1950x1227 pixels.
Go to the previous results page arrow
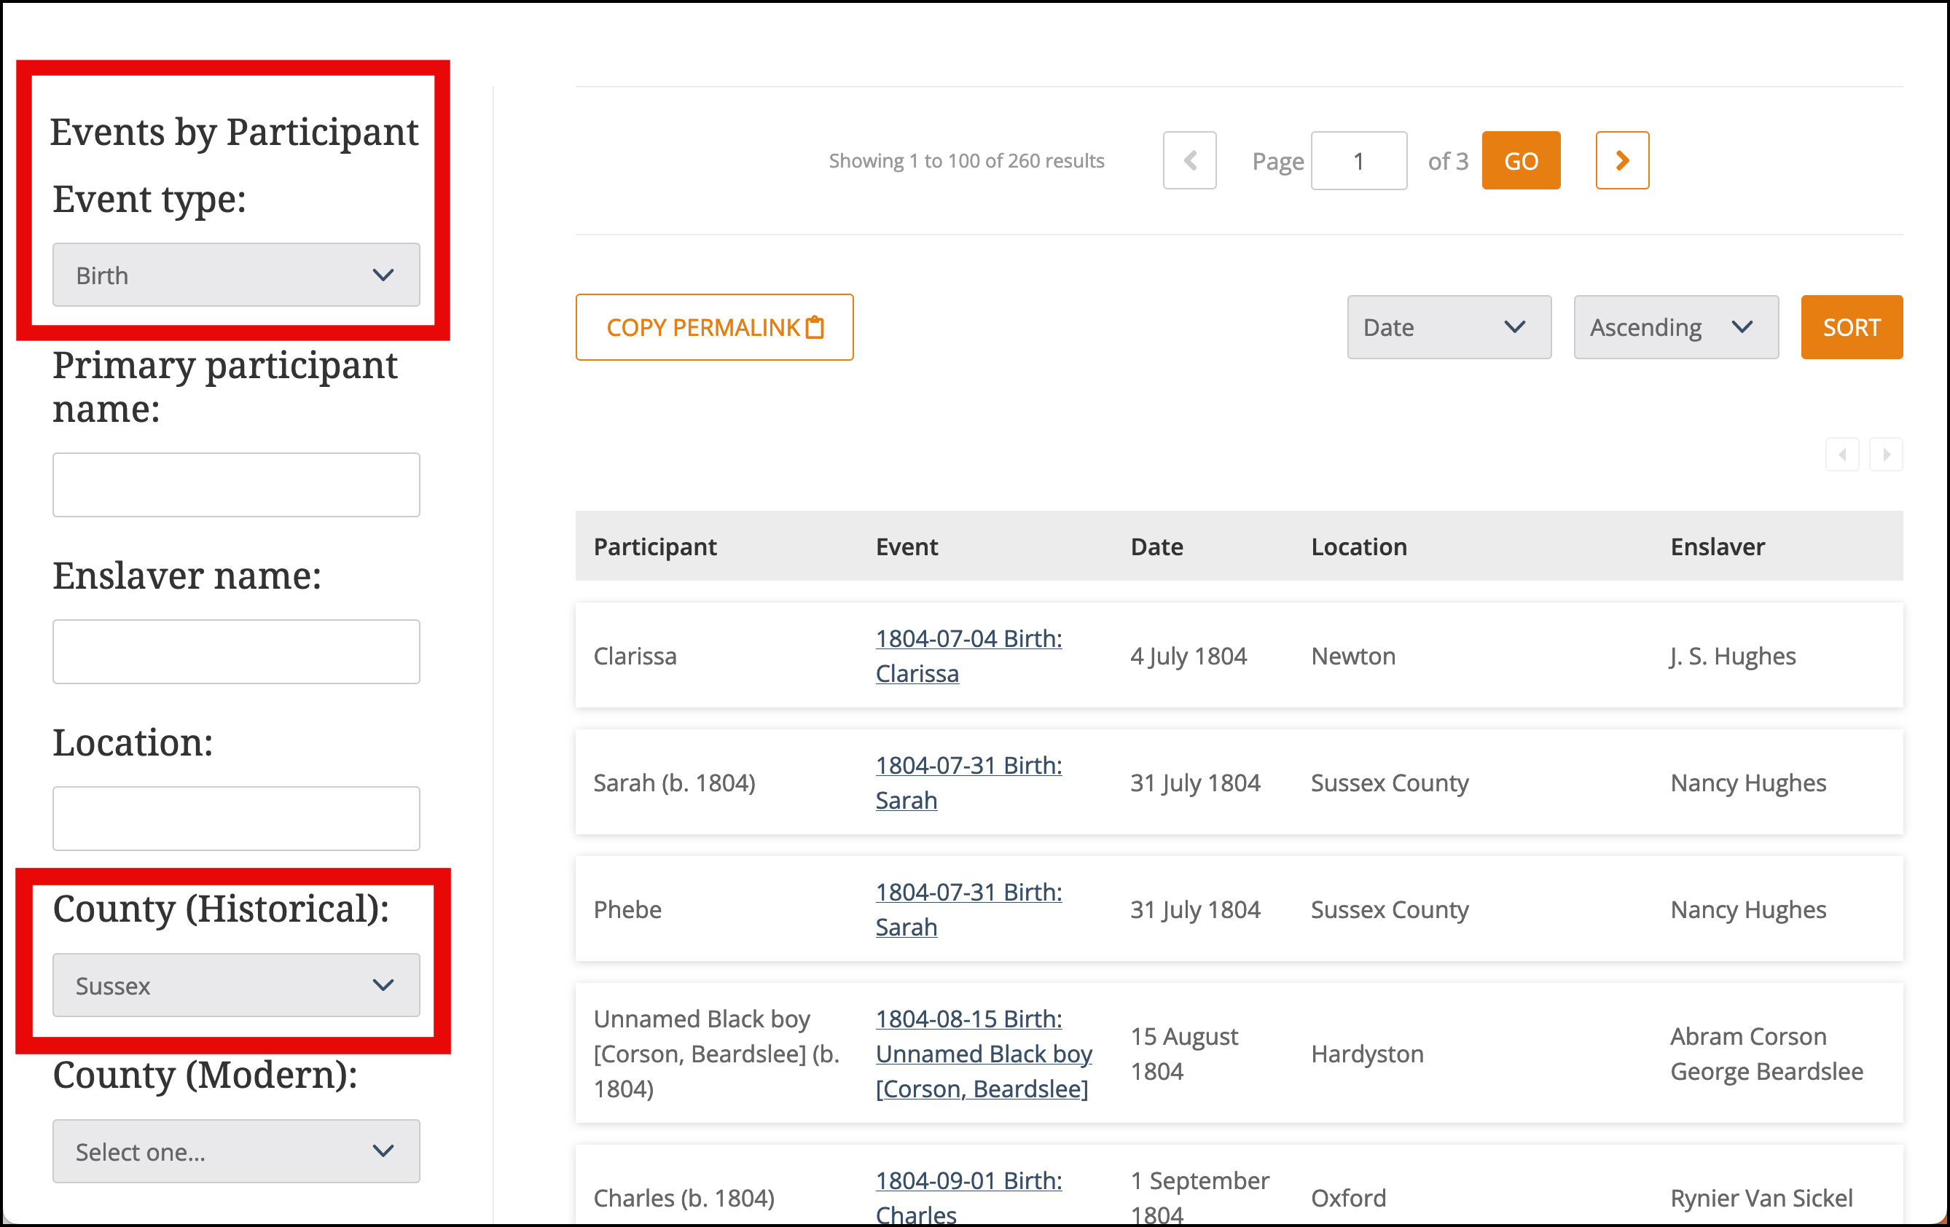click(x=1189, y=160)
